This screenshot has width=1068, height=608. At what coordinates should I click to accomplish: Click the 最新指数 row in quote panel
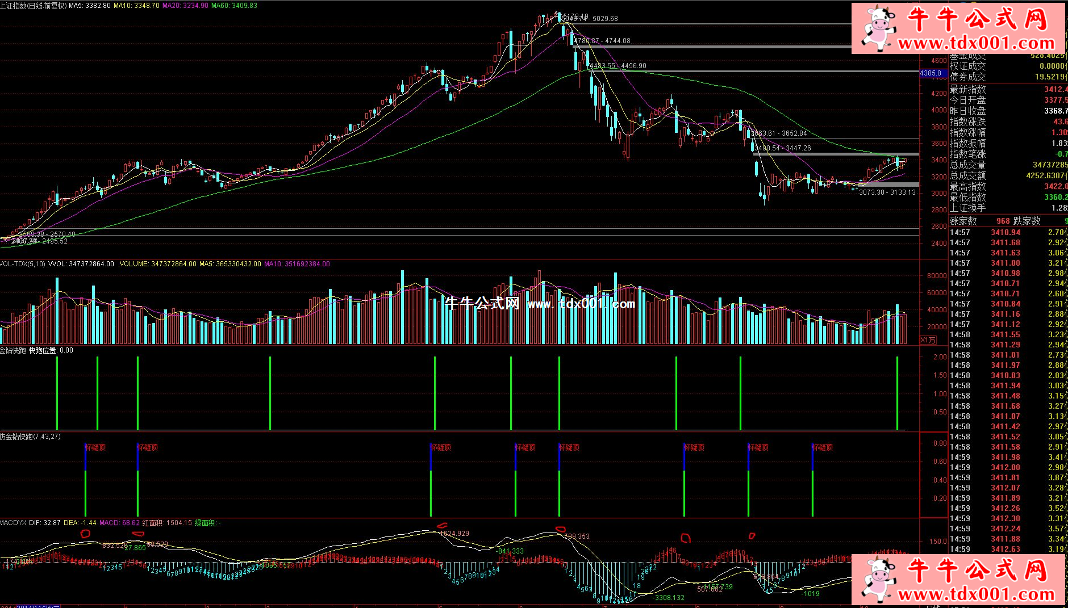[x=1007, y=89]
